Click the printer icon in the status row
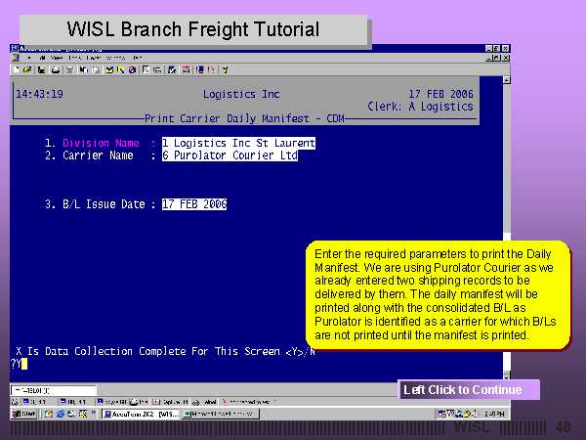586x440 pixels. 134,402
